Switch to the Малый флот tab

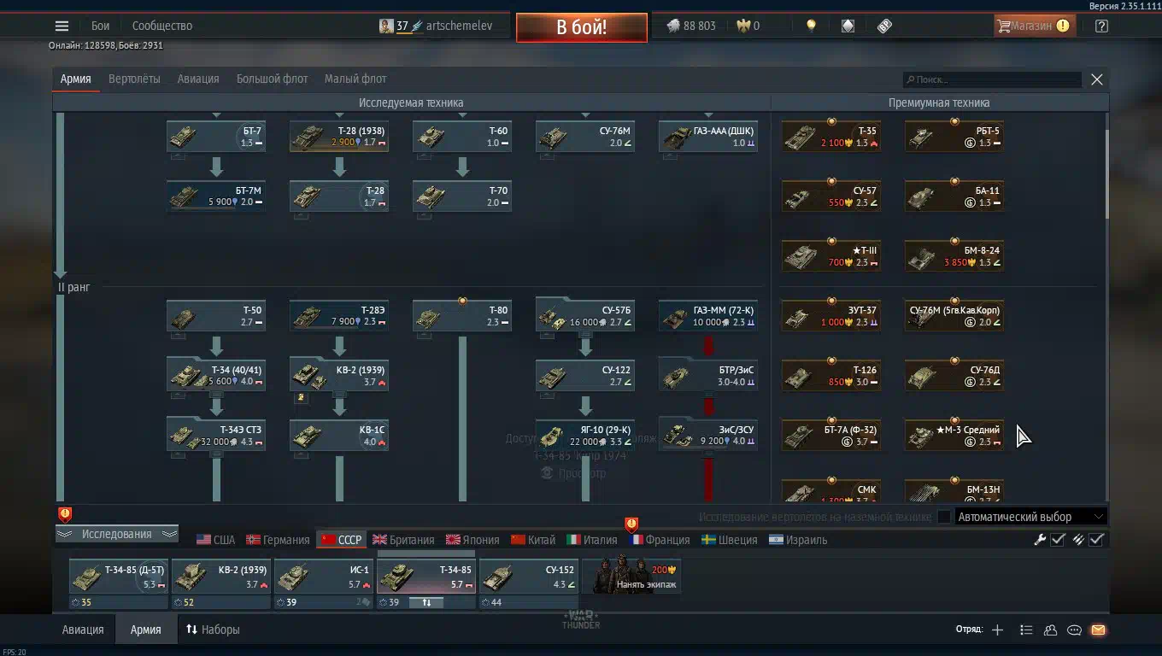355,79
